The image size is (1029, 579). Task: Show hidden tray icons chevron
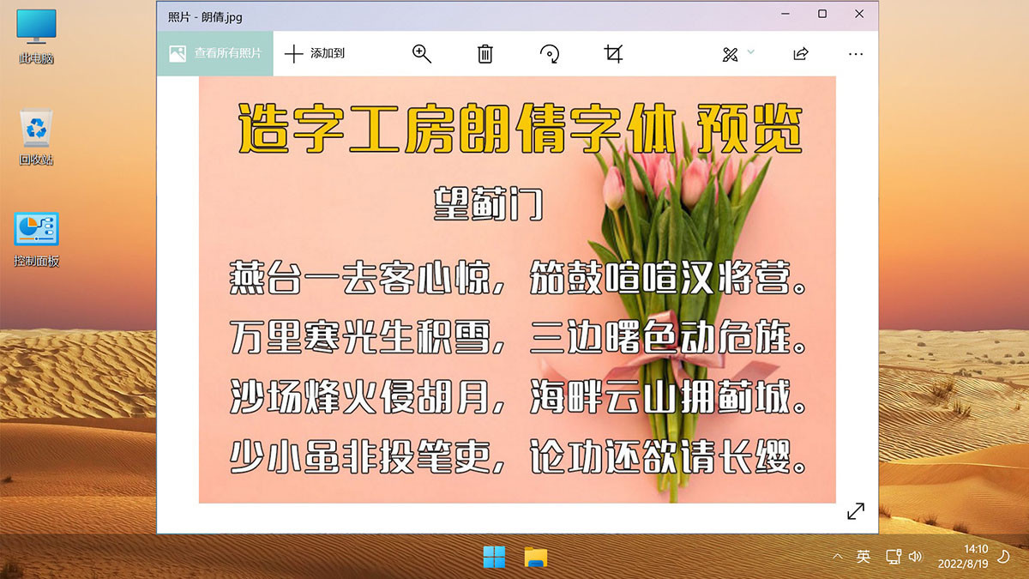[837, 557]
